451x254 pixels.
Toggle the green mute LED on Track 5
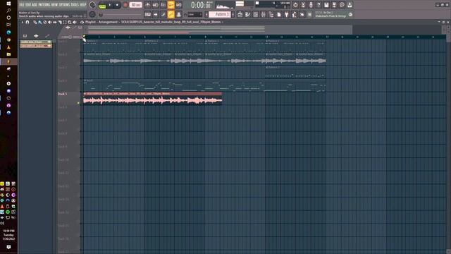78,103
